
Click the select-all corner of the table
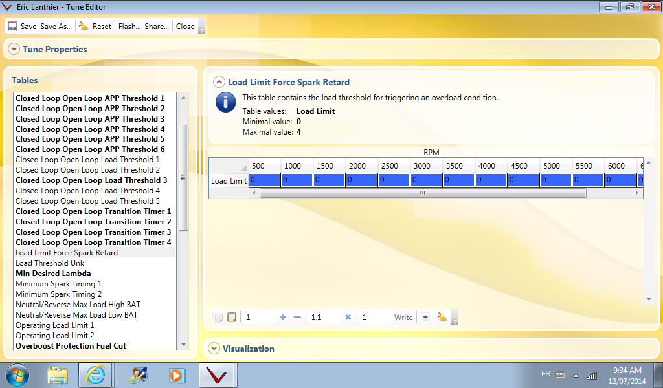(229, 166)
